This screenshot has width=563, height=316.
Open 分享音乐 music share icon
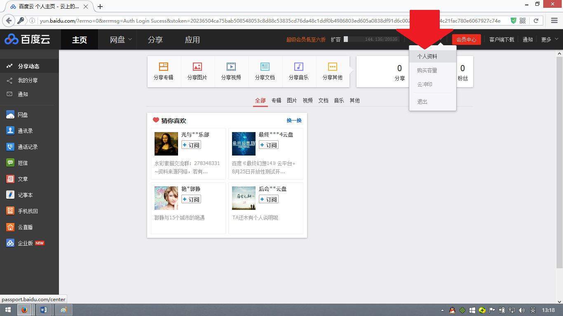click(299, 71)
